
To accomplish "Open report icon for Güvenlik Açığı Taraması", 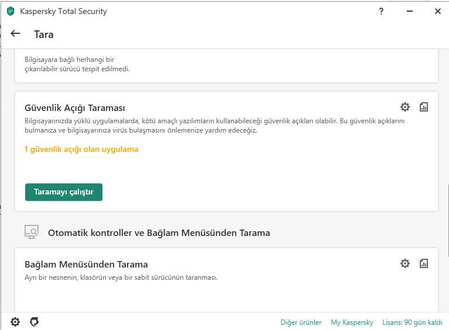I will (x=424, y=107).
